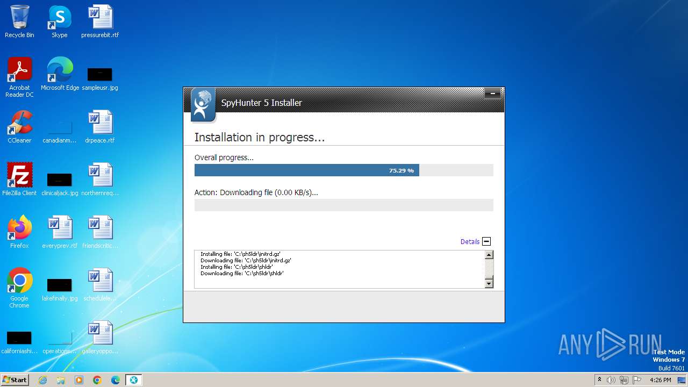Click the file download progress bar
Image resolution: width=688 pixels, height=387 pixels.
pos(344,205)
